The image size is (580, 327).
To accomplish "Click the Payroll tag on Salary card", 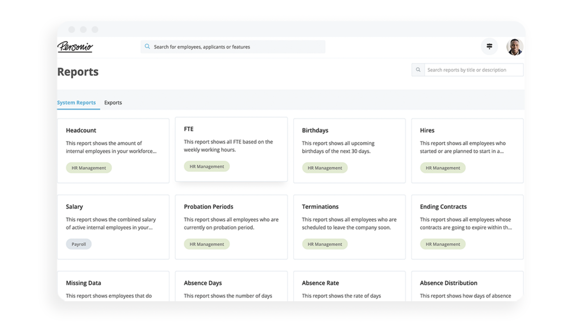I will (x=79, y=244).
